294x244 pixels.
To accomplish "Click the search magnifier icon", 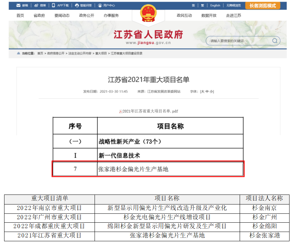I will [x=274, y=41].
